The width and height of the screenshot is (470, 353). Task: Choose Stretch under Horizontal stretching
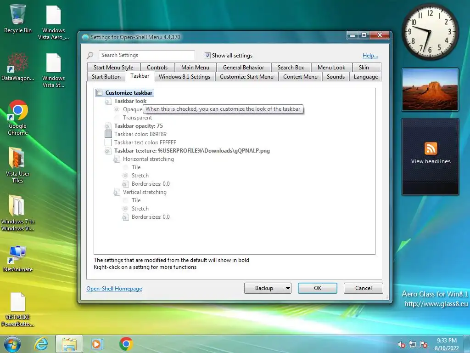tap(126, 176)
